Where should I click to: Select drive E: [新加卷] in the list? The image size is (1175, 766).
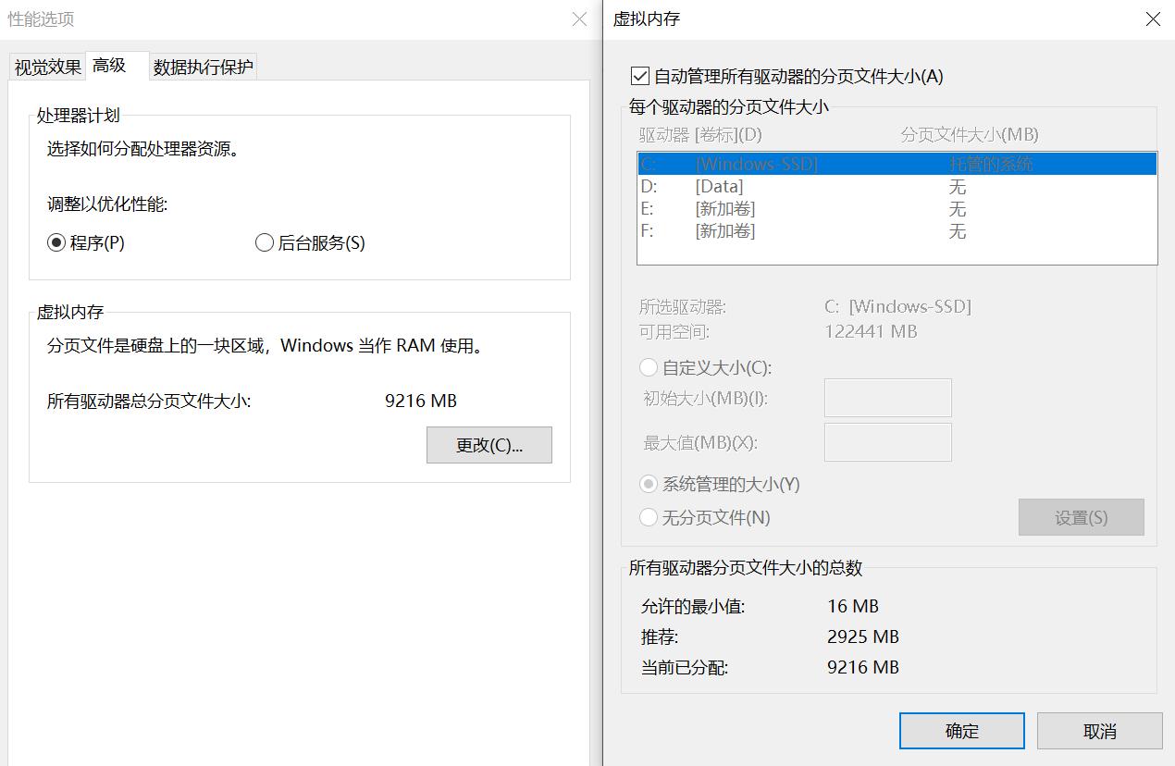point(786,208)
